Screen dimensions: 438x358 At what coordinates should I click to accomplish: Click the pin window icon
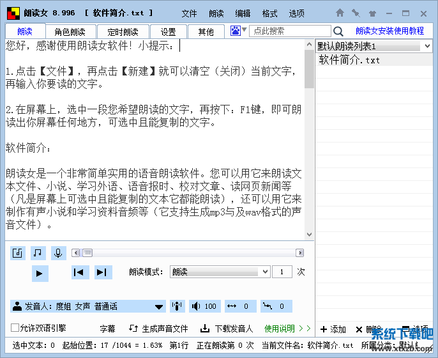click(x=356, y=13)
